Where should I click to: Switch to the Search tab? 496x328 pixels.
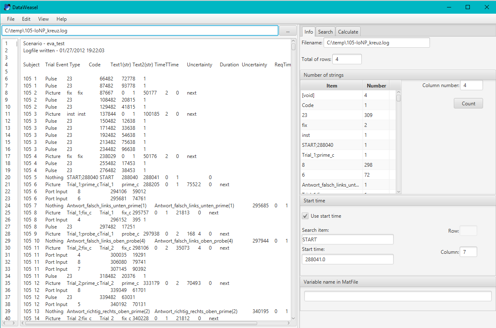(x=325, y=32)
